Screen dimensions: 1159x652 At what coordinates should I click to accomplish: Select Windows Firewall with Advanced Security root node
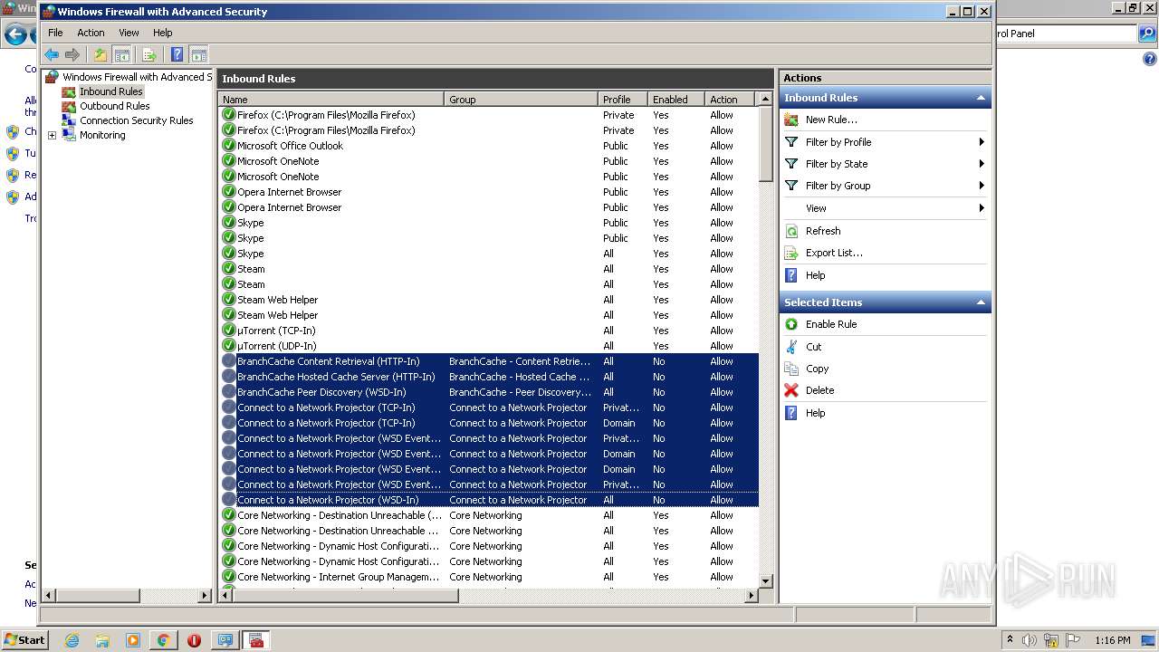pyautogui.click(x=137, y=77)
